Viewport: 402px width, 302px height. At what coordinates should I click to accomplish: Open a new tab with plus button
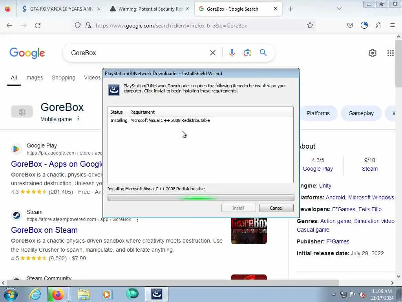[x=290, y=9]
